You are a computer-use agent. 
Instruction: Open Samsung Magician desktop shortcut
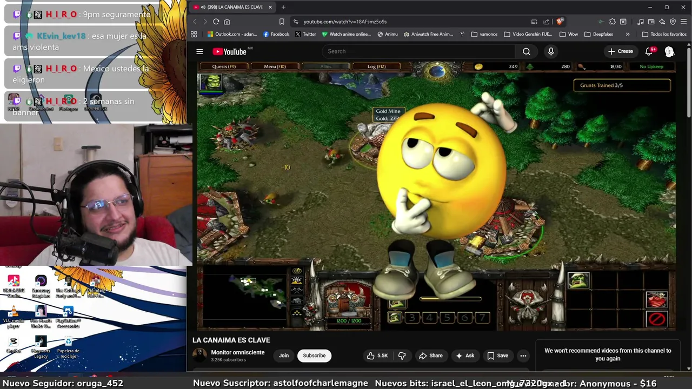41,286
